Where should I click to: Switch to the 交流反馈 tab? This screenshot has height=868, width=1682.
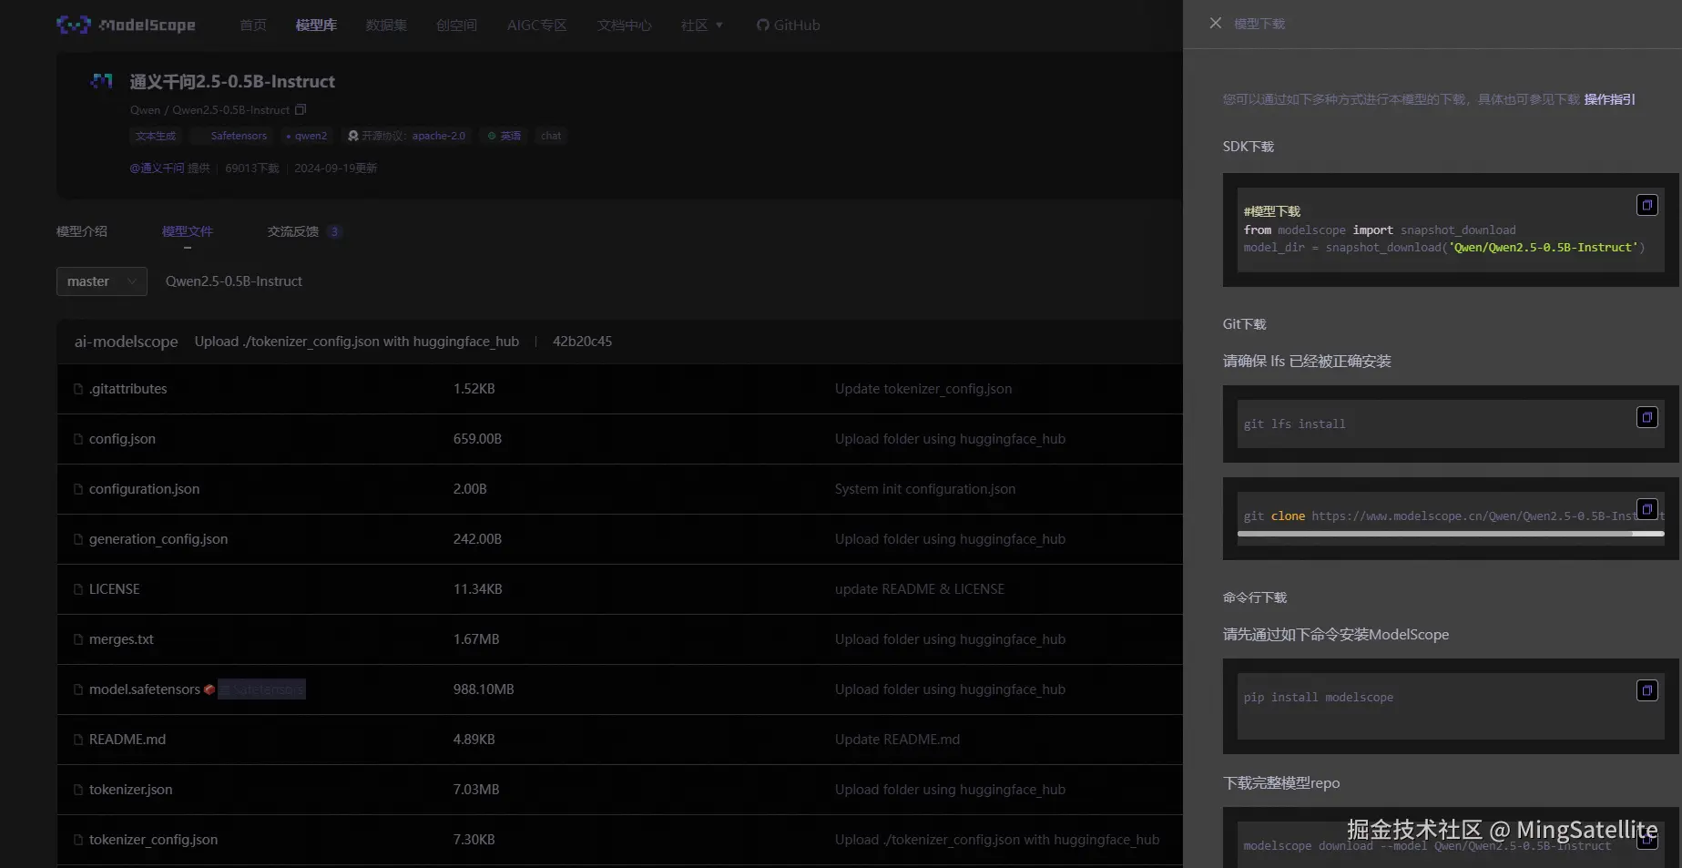pyautogui.click(x=304, y=231)
